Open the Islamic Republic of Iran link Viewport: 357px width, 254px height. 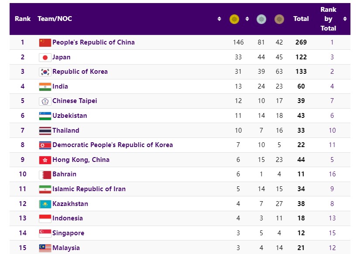[x=89, y=189]
